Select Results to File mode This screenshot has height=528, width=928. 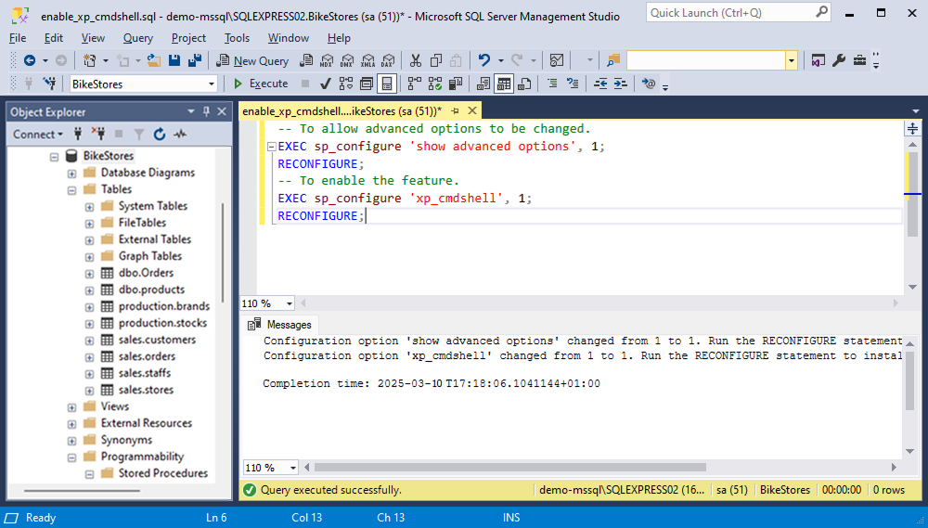(524, 84)
